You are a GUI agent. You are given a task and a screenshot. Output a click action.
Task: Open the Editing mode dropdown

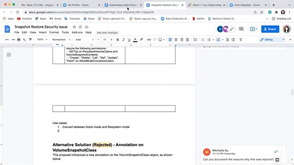pos(272,40)
